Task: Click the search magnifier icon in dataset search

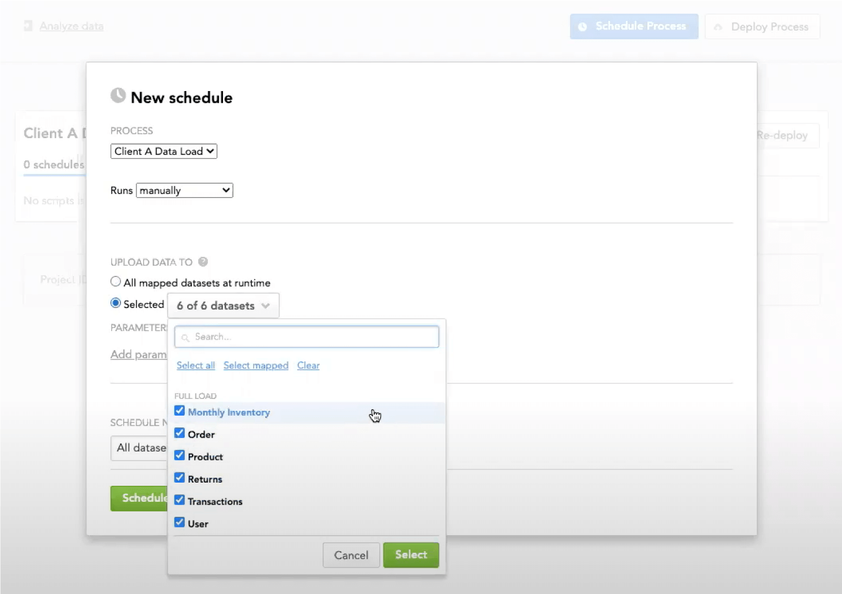Action: [x=185, y=337]
